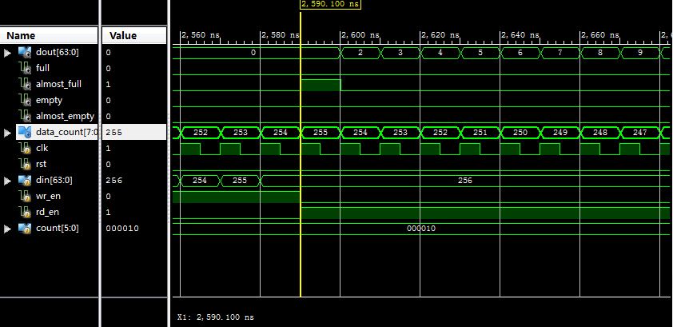Click the Value column header

pyautogui.click(x=134, y=36)
